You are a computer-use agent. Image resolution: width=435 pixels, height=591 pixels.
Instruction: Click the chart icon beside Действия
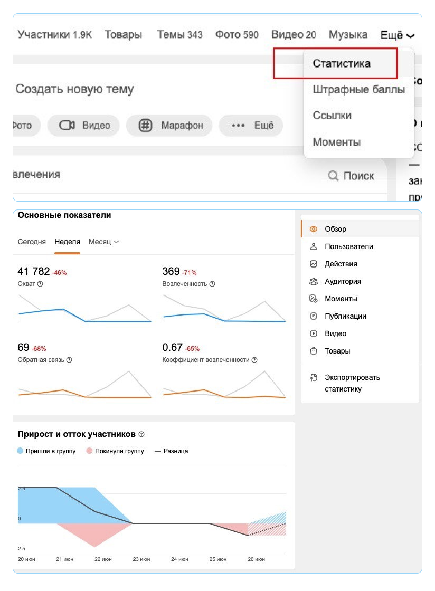314,264
